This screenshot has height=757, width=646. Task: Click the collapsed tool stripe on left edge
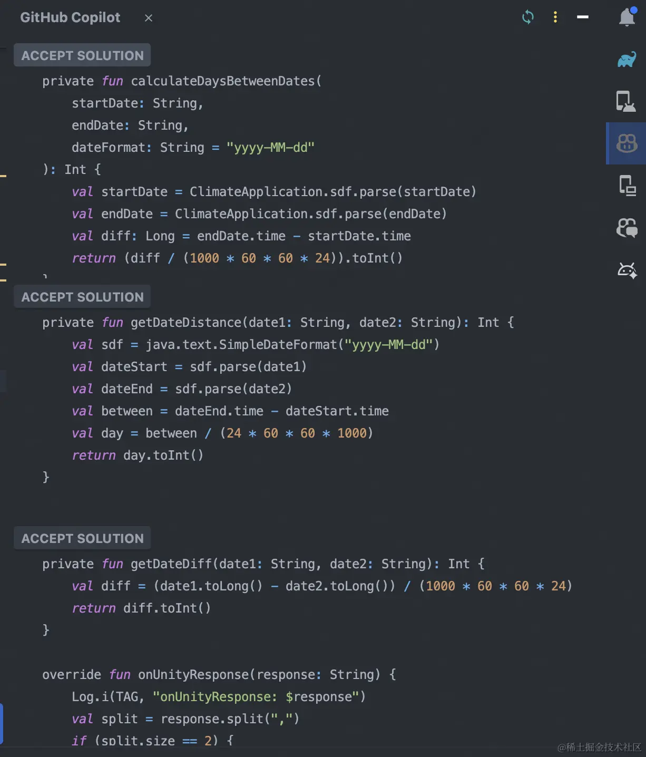(3, 381)
